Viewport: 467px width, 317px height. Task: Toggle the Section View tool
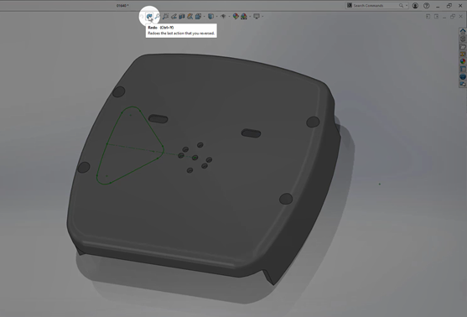(182, 17)
